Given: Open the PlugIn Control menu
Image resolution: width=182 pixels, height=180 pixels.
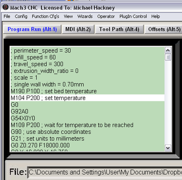Looking at the screenshot, I should pyautogui.click(x=133, y=16).
